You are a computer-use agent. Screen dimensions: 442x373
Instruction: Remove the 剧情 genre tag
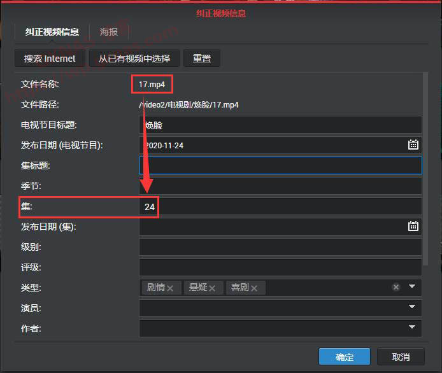pos(170,288)
